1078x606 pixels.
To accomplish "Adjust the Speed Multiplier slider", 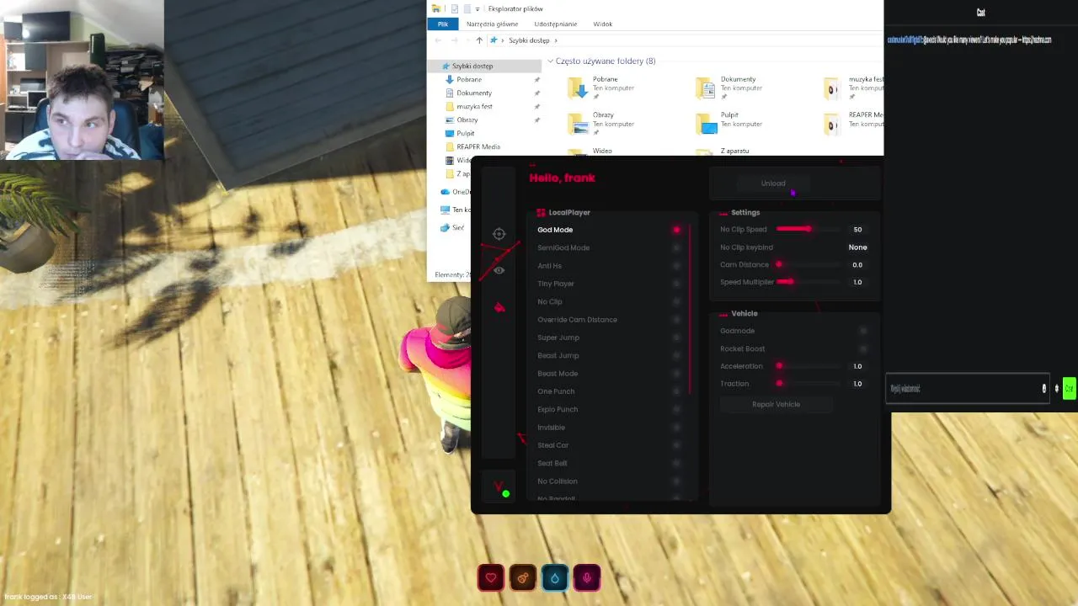I will pyautogui.click(x=808, y=282).
